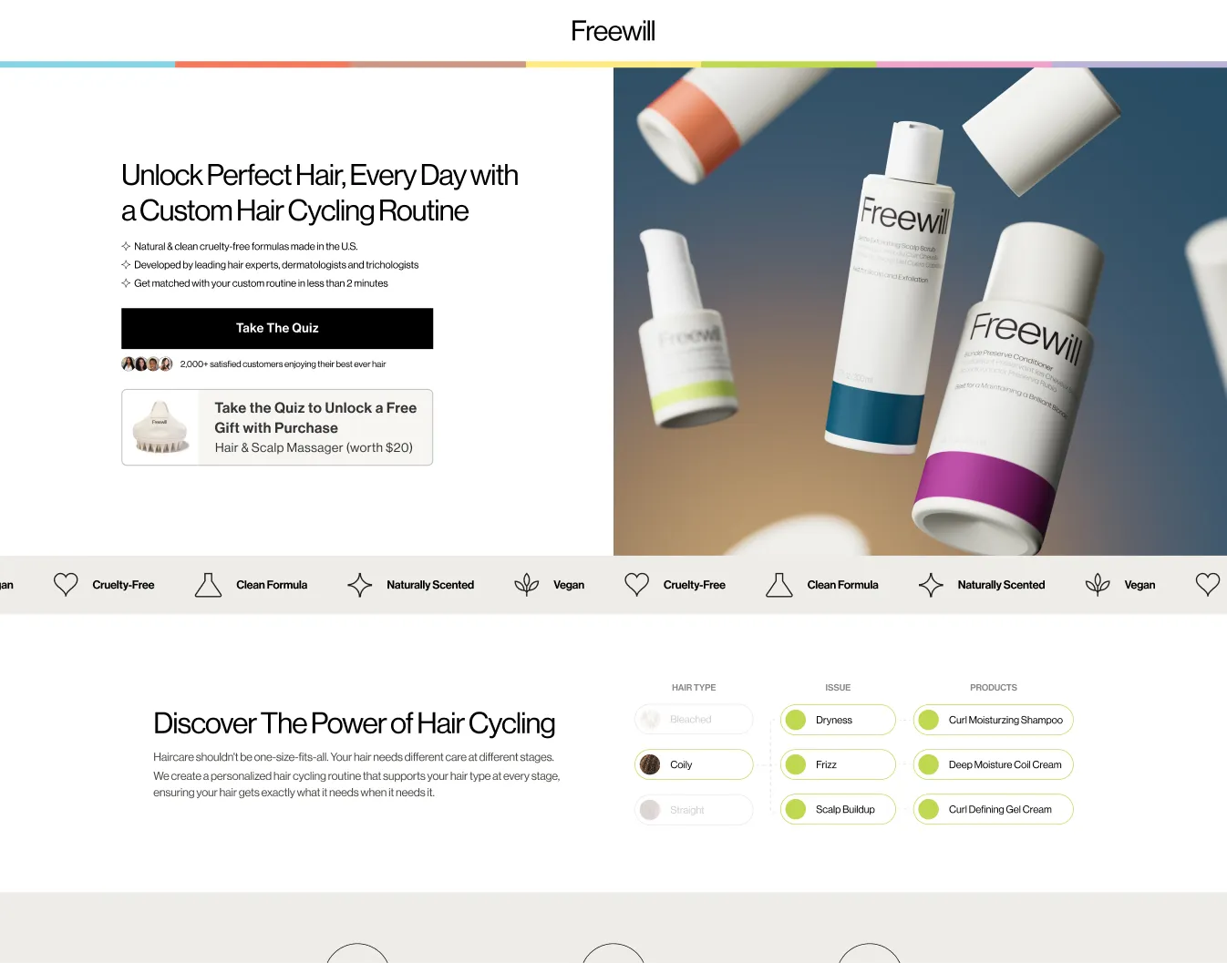Viewport: 1227px width, 963px height.
Task: Open the free gift quiz banner
Action: (277, 427)
